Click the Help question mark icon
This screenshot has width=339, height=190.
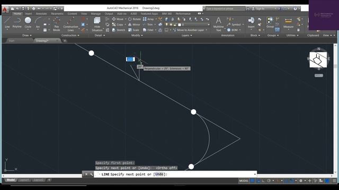295,8
